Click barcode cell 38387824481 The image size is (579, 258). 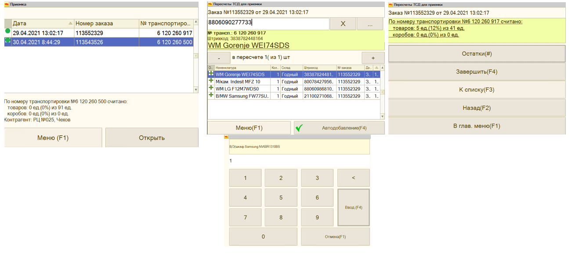pyautogui.click(x=319, y=75)
